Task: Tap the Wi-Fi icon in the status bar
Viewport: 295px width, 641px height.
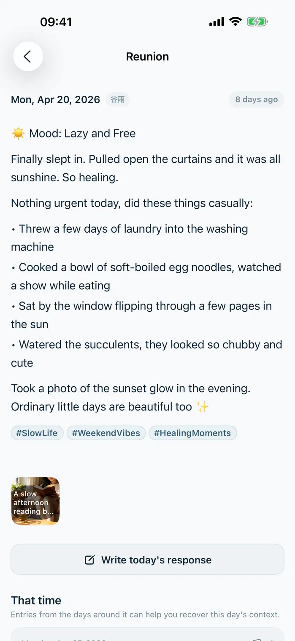Action: pyautogui.click(x=235, y=22)
